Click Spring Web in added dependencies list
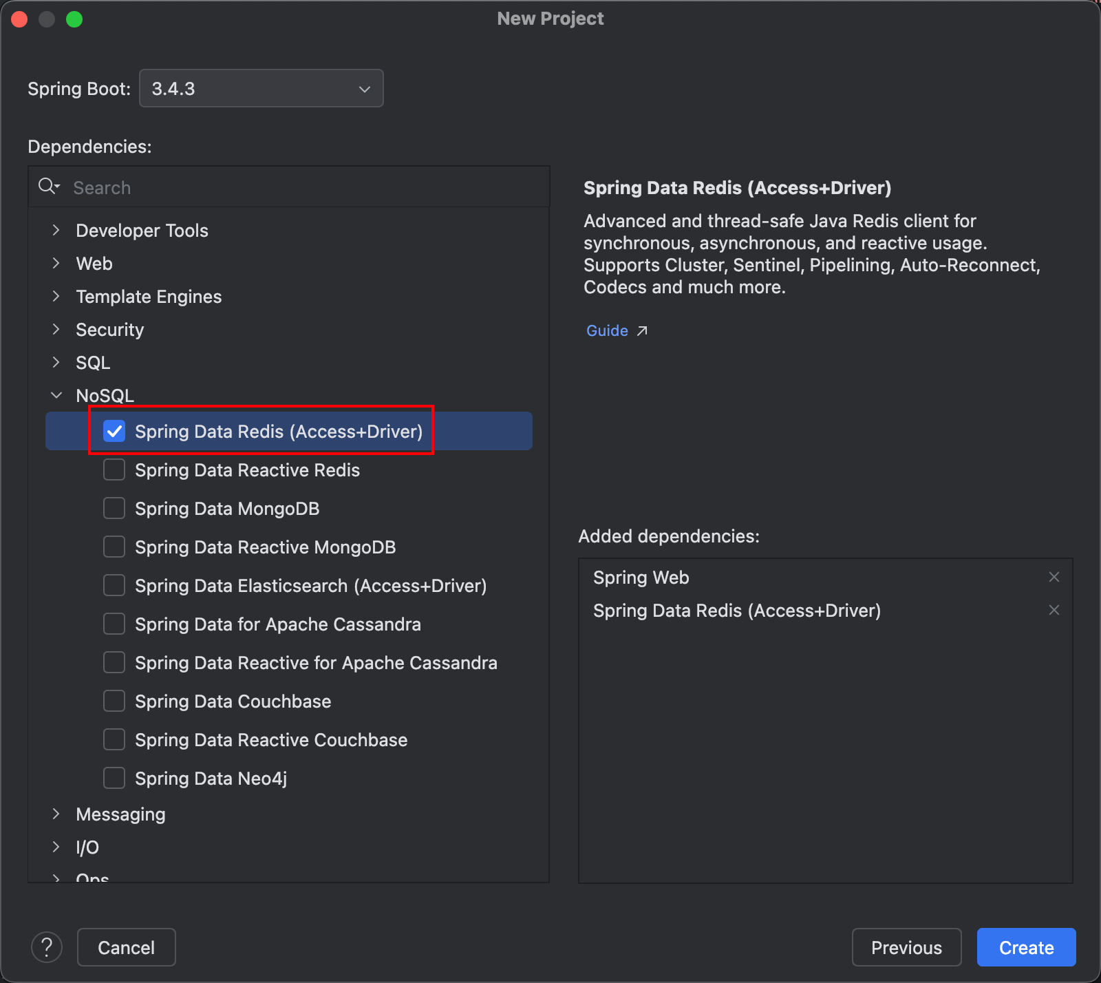This screenshot has width=1101, height=983. [641, 578]
